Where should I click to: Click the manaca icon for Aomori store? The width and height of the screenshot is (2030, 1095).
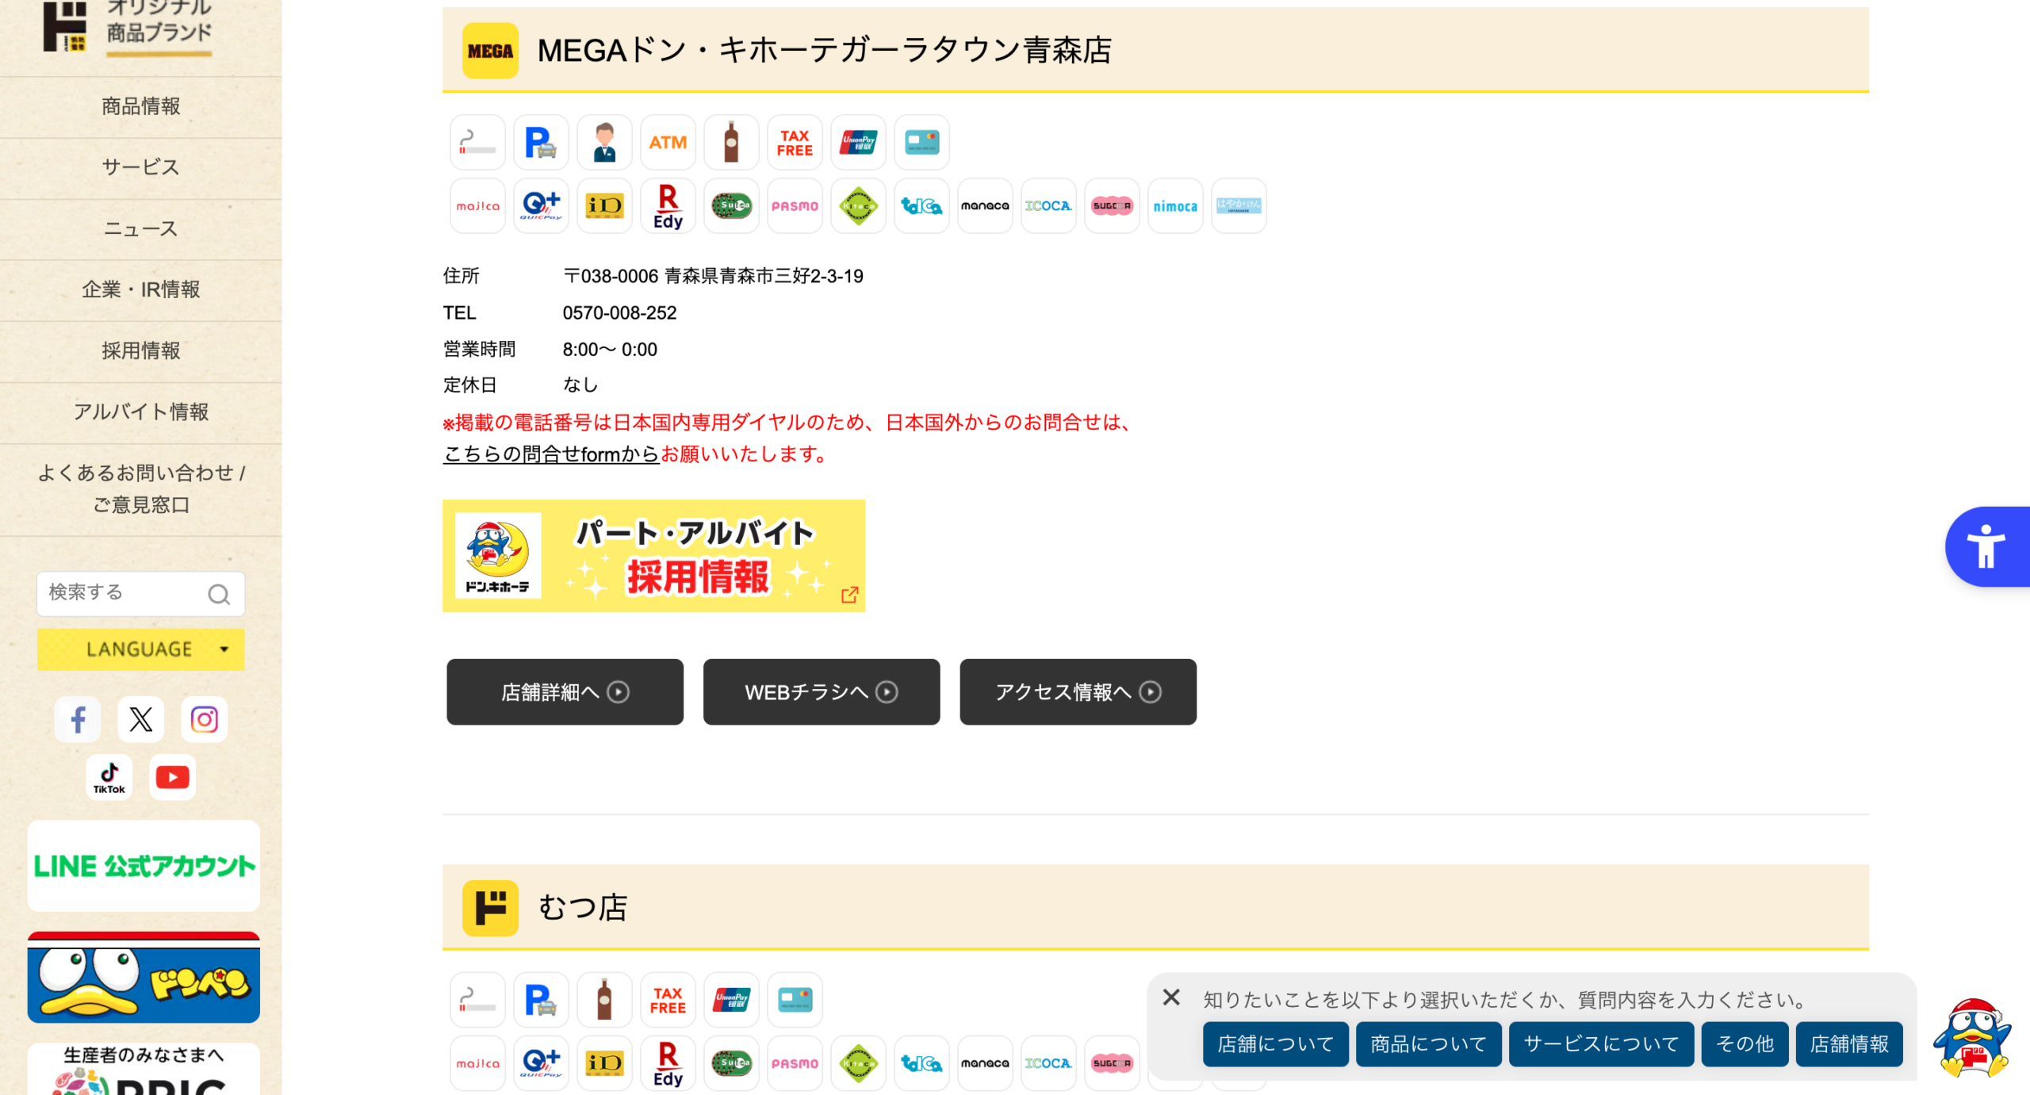tap(985, 206)
